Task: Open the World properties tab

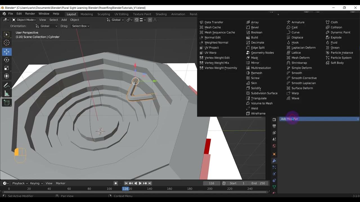Action: (274, 146)
